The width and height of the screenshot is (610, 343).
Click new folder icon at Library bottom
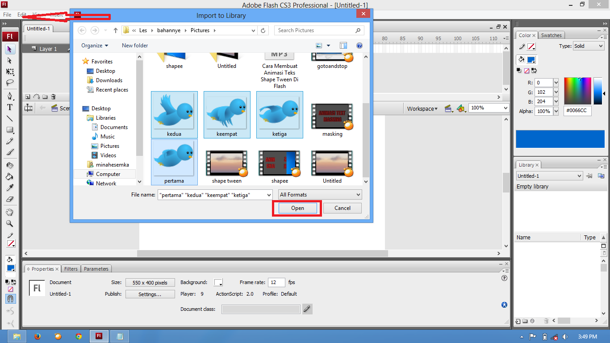coord(525,321)
